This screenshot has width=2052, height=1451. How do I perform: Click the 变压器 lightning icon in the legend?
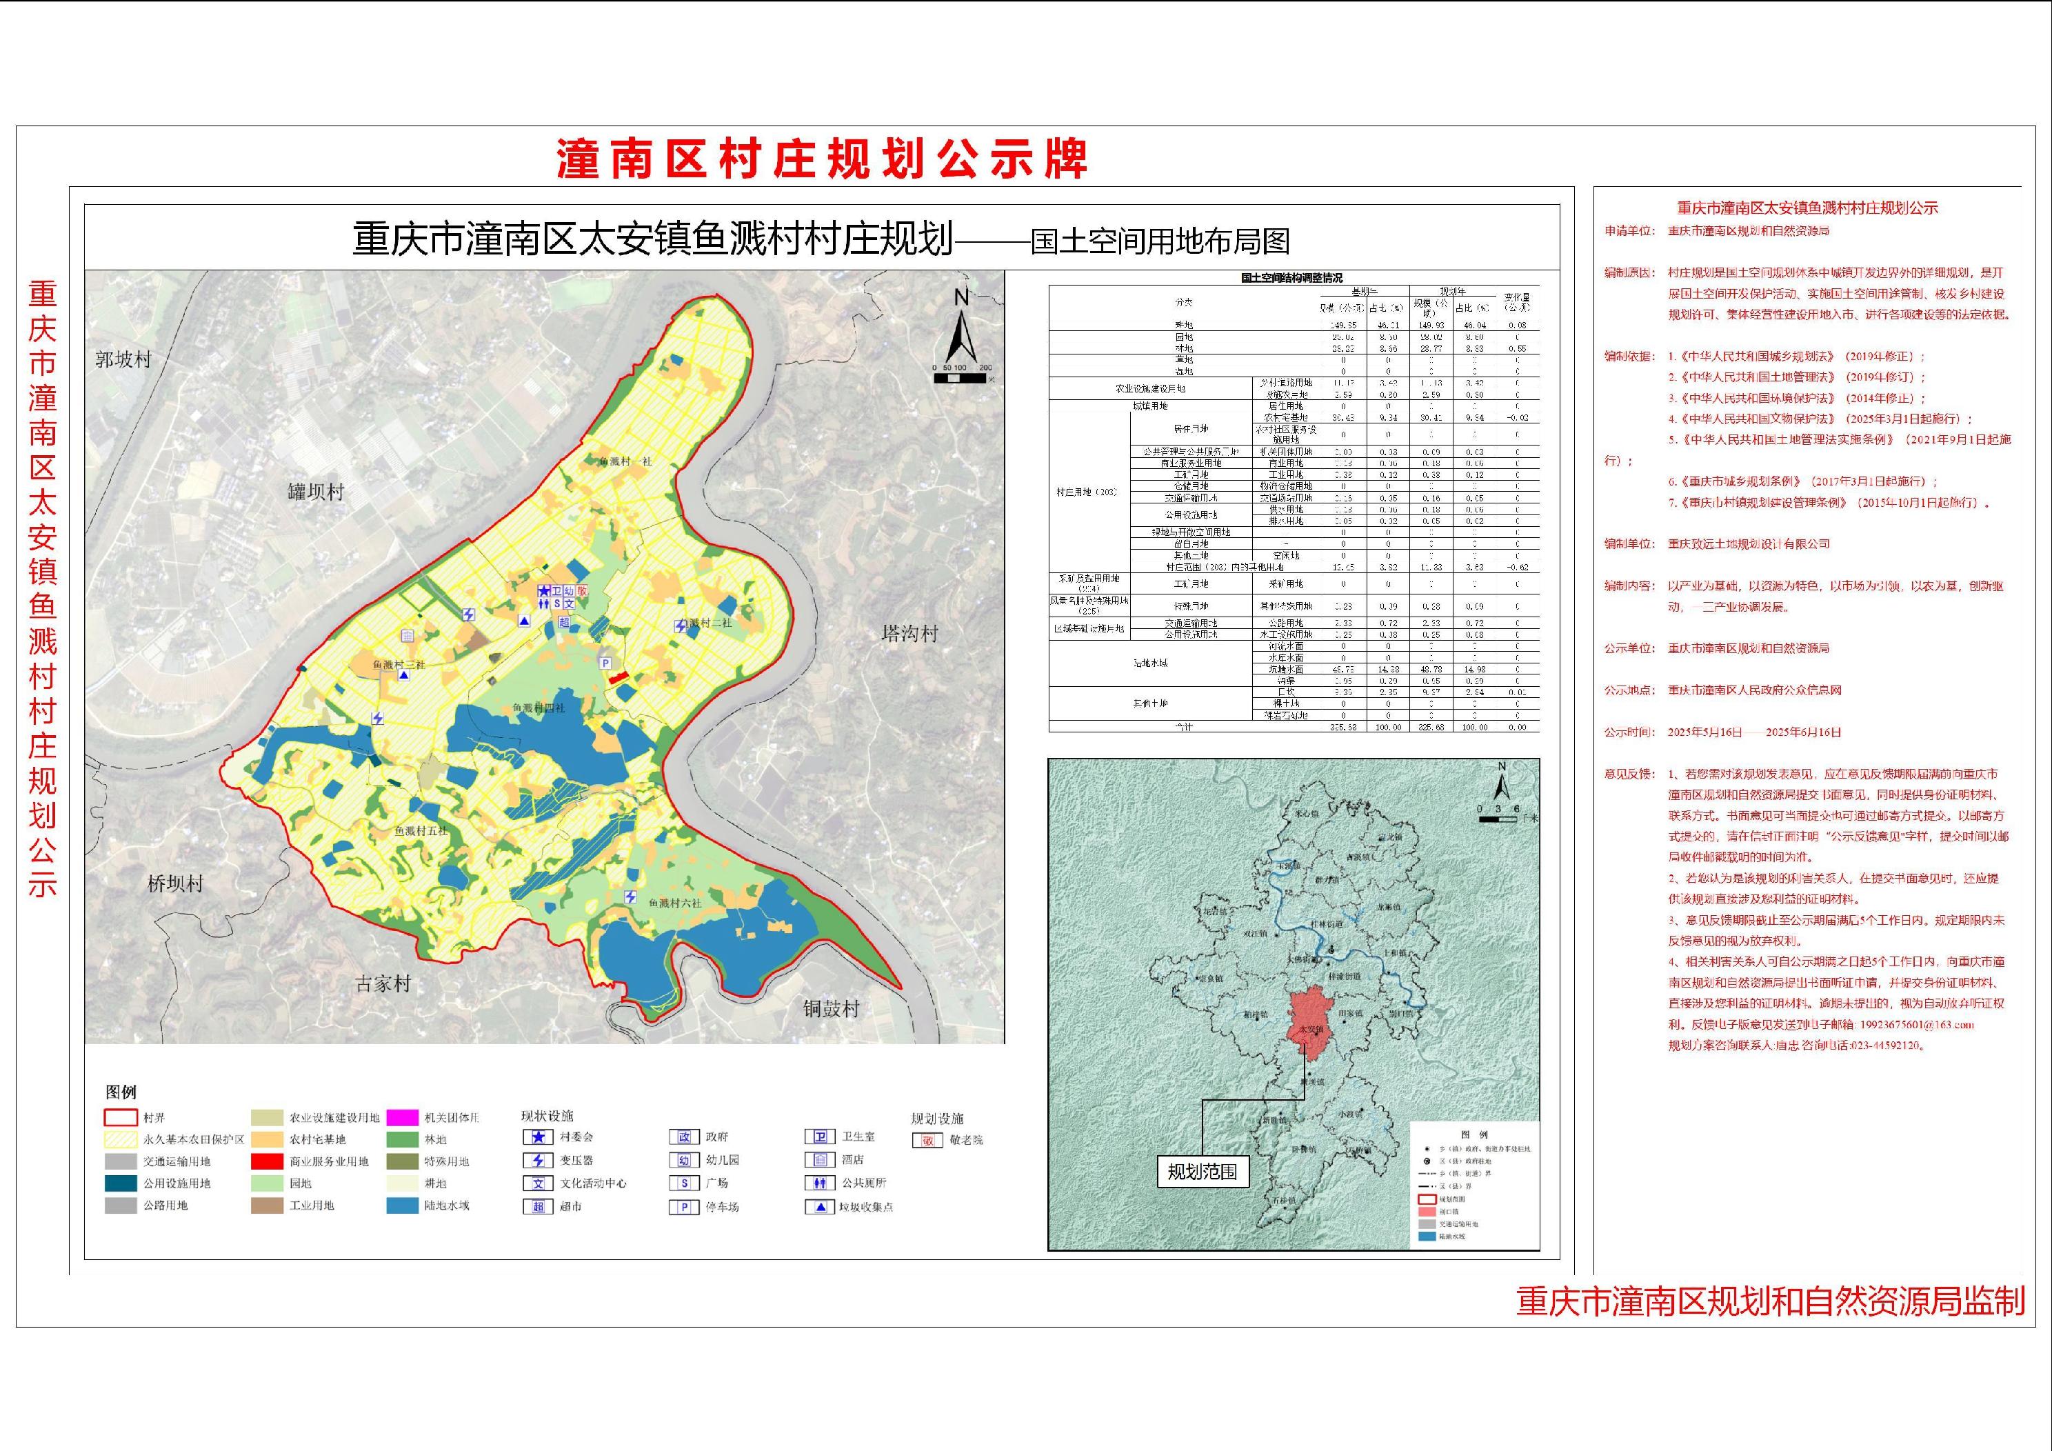[x=538, y=1161]
